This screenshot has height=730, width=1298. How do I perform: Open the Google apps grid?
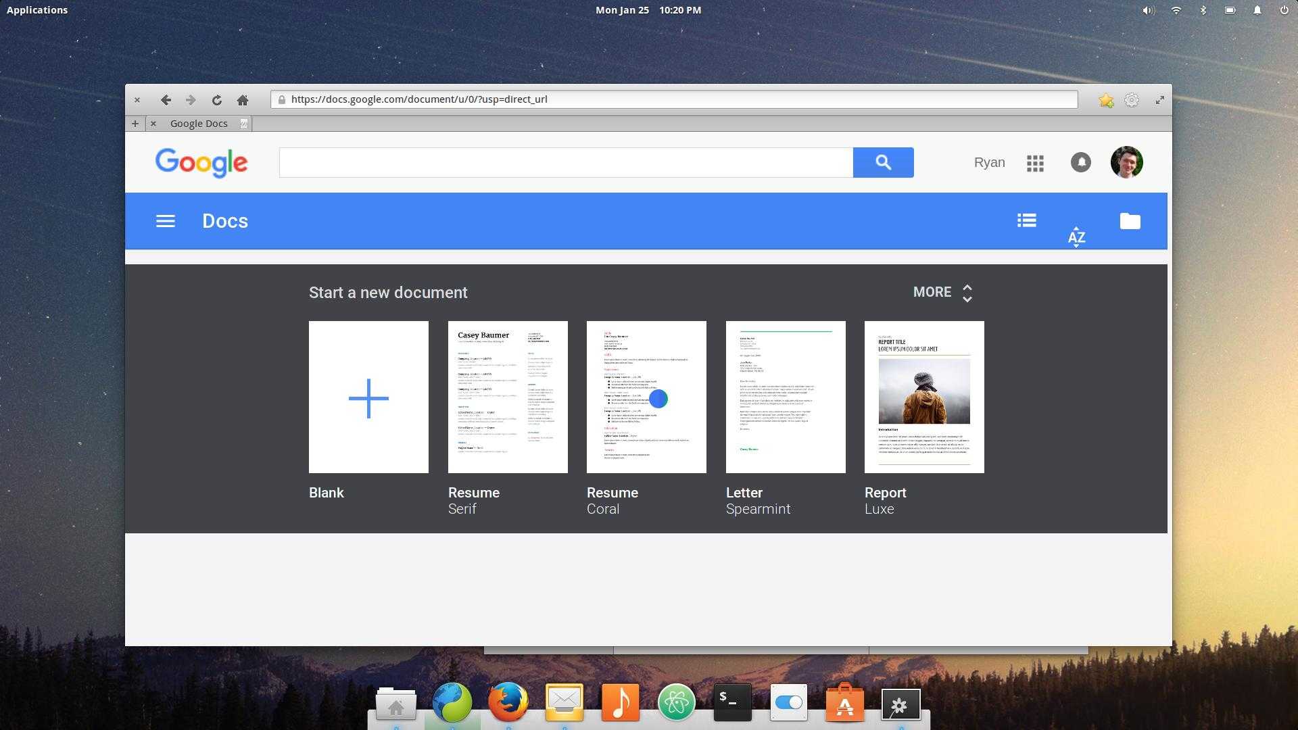(1035, 163)
